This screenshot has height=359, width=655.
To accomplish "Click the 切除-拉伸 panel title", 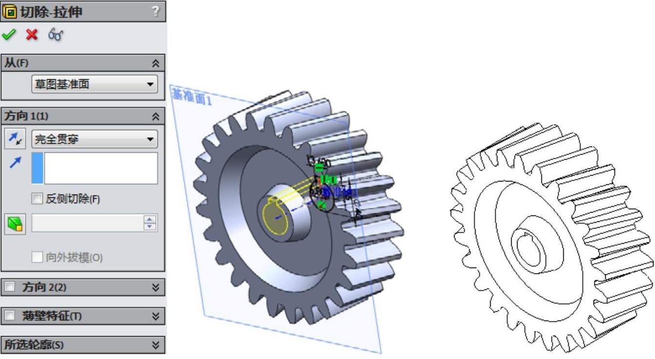I will click(x=51, y=12).
